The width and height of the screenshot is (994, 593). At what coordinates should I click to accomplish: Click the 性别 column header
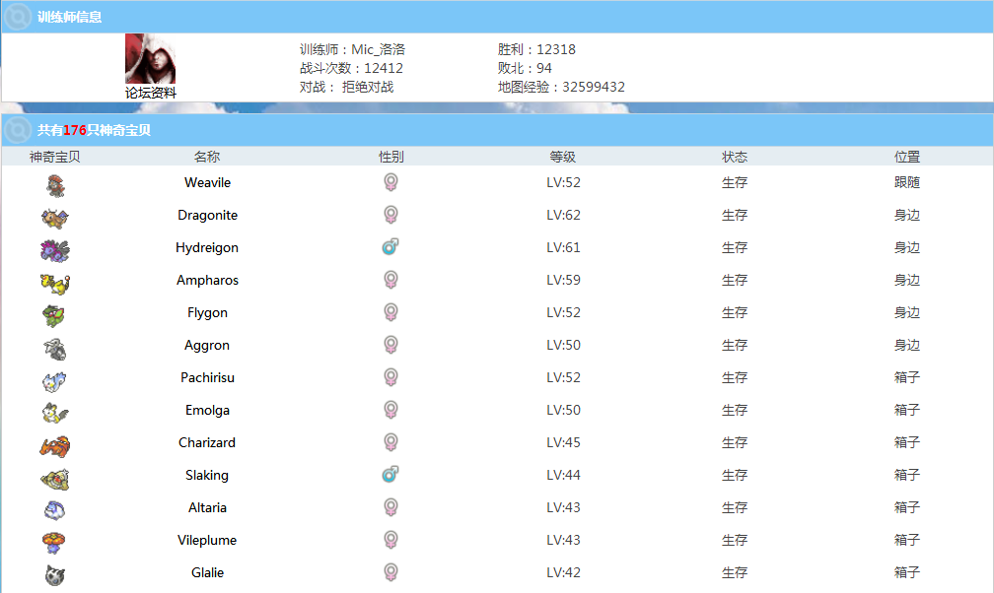coord(391,157)
